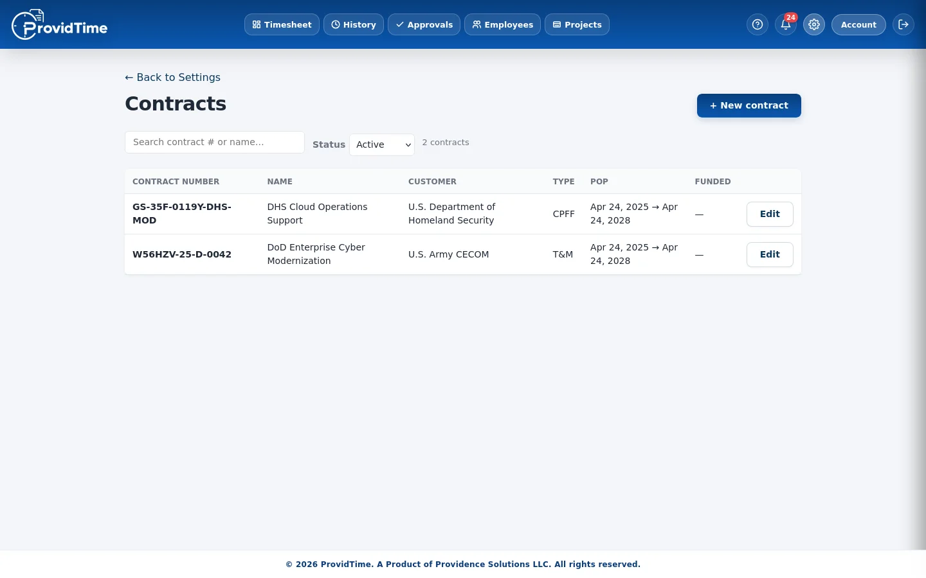
Task: Click the U.S. Army CECOM cell
Action: tap(449, 254)
